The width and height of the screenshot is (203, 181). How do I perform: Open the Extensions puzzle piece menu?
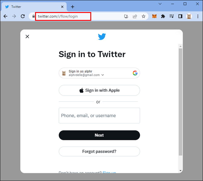coord(163,16)
